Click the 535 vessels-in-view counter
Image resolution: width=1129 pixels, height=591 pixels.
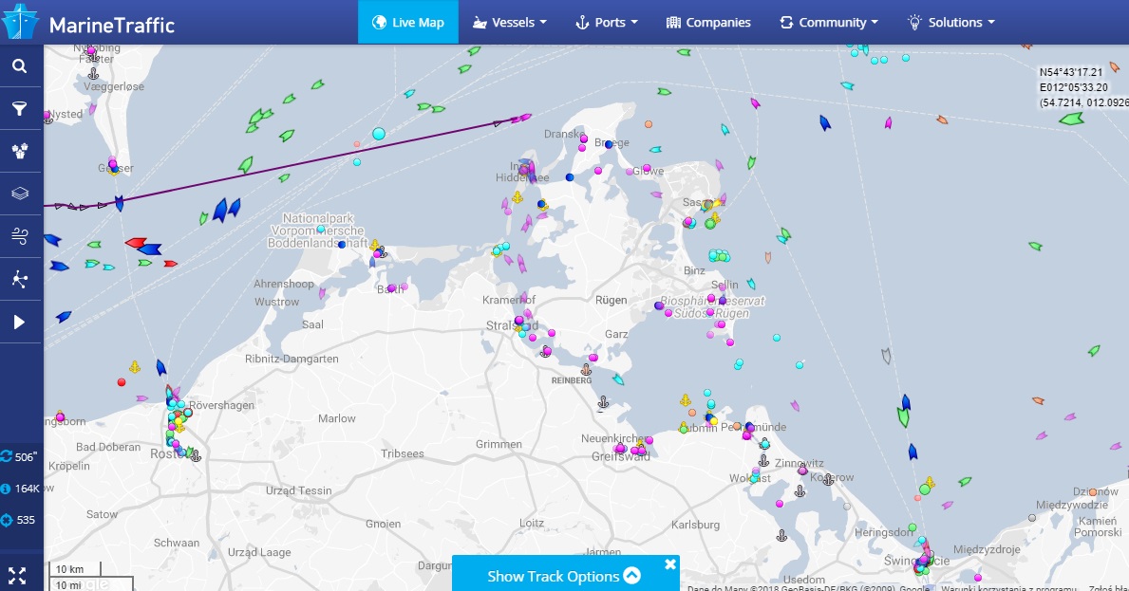(x=19, y=520)
